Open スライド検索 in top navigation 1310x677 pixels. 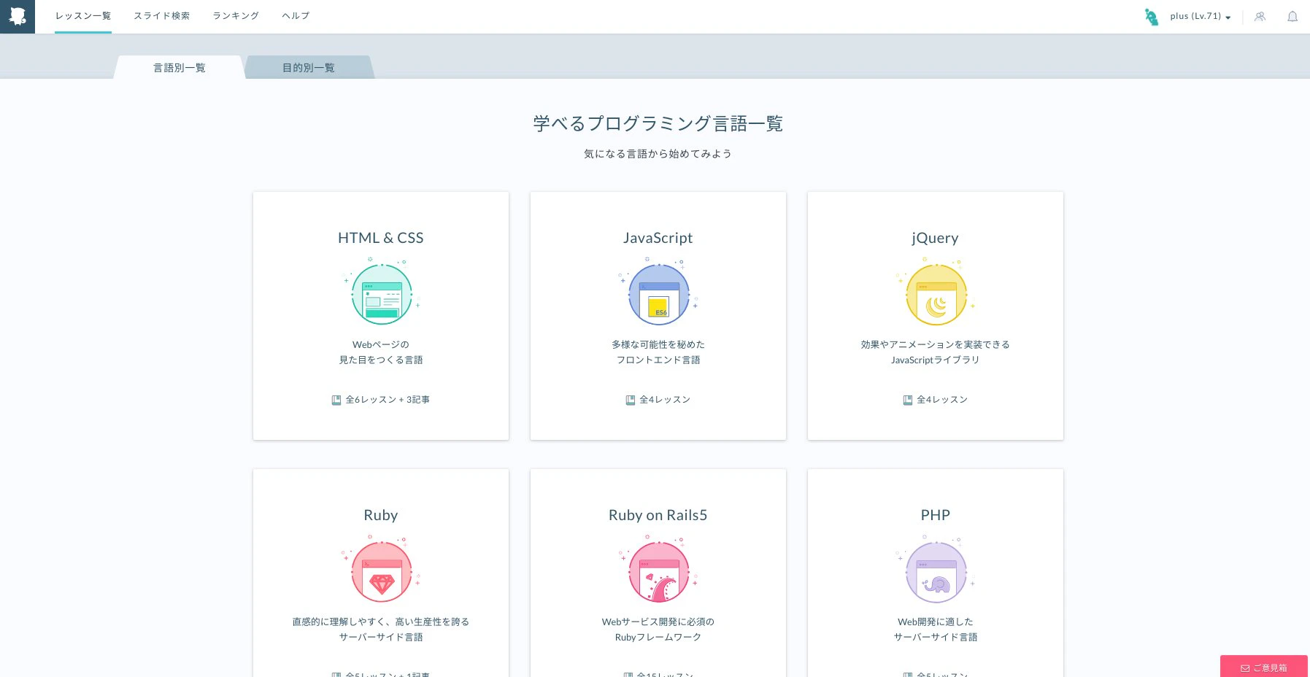tap(162, 16)
